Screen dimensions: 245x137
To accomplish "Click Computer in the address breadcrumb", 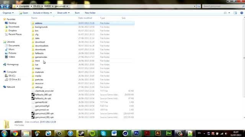I will click(x=24, y=6).
